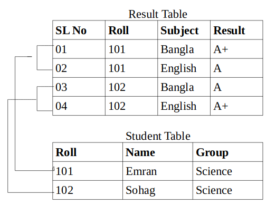
Task: Select the Result column header
Action: [x=236, y=30]
